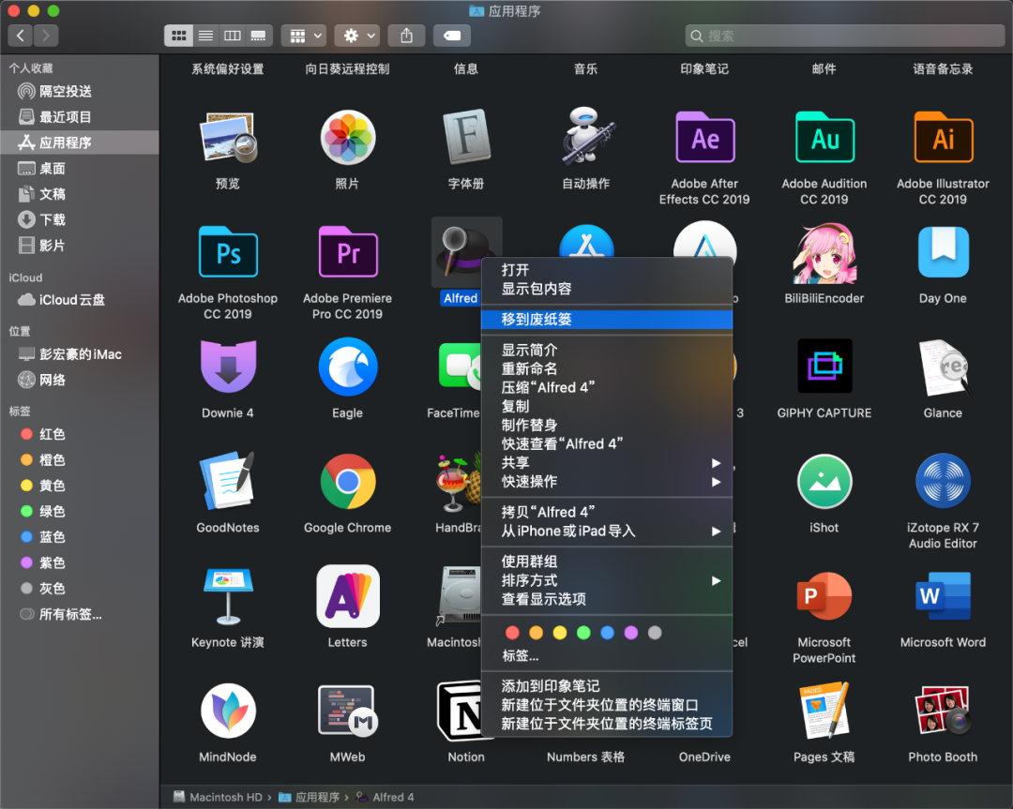Open the gear action menu dropdown
Viewport: 1013px width, 809px height.
click(x=357, y=36)
